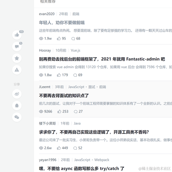The width and height of the screenshot is (172, 172).
Task: Click comment icon showing 69 comments
Action: click(75, 75)
